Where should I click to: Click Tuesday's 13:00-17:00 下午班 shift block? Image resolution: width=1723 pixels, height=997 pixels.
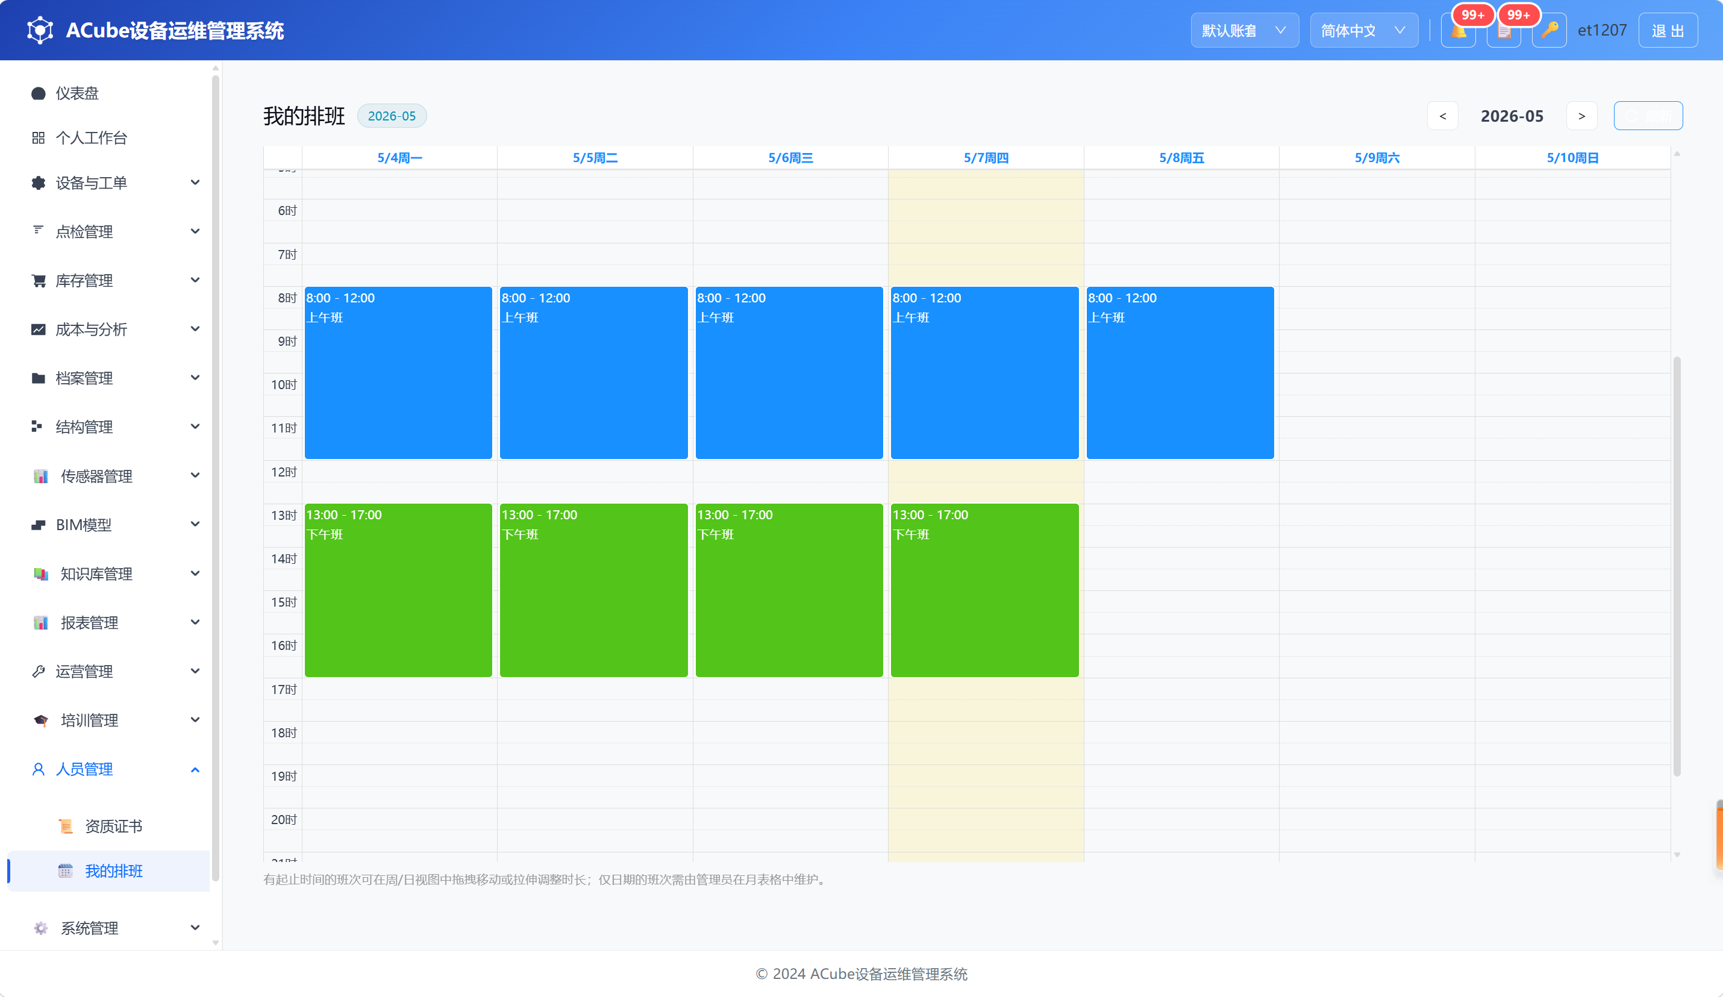click(x=593, y=590)
